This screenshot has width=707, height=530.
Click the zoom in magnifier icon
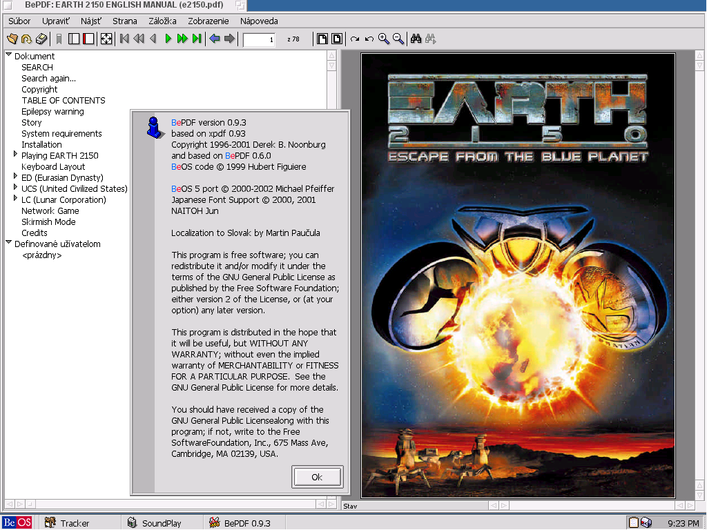pyautogui.click(x=384, y=39)
